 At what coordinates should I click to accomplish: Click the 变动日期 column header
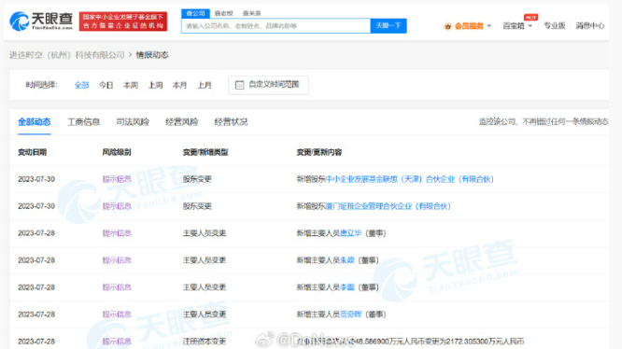point(33,152)
